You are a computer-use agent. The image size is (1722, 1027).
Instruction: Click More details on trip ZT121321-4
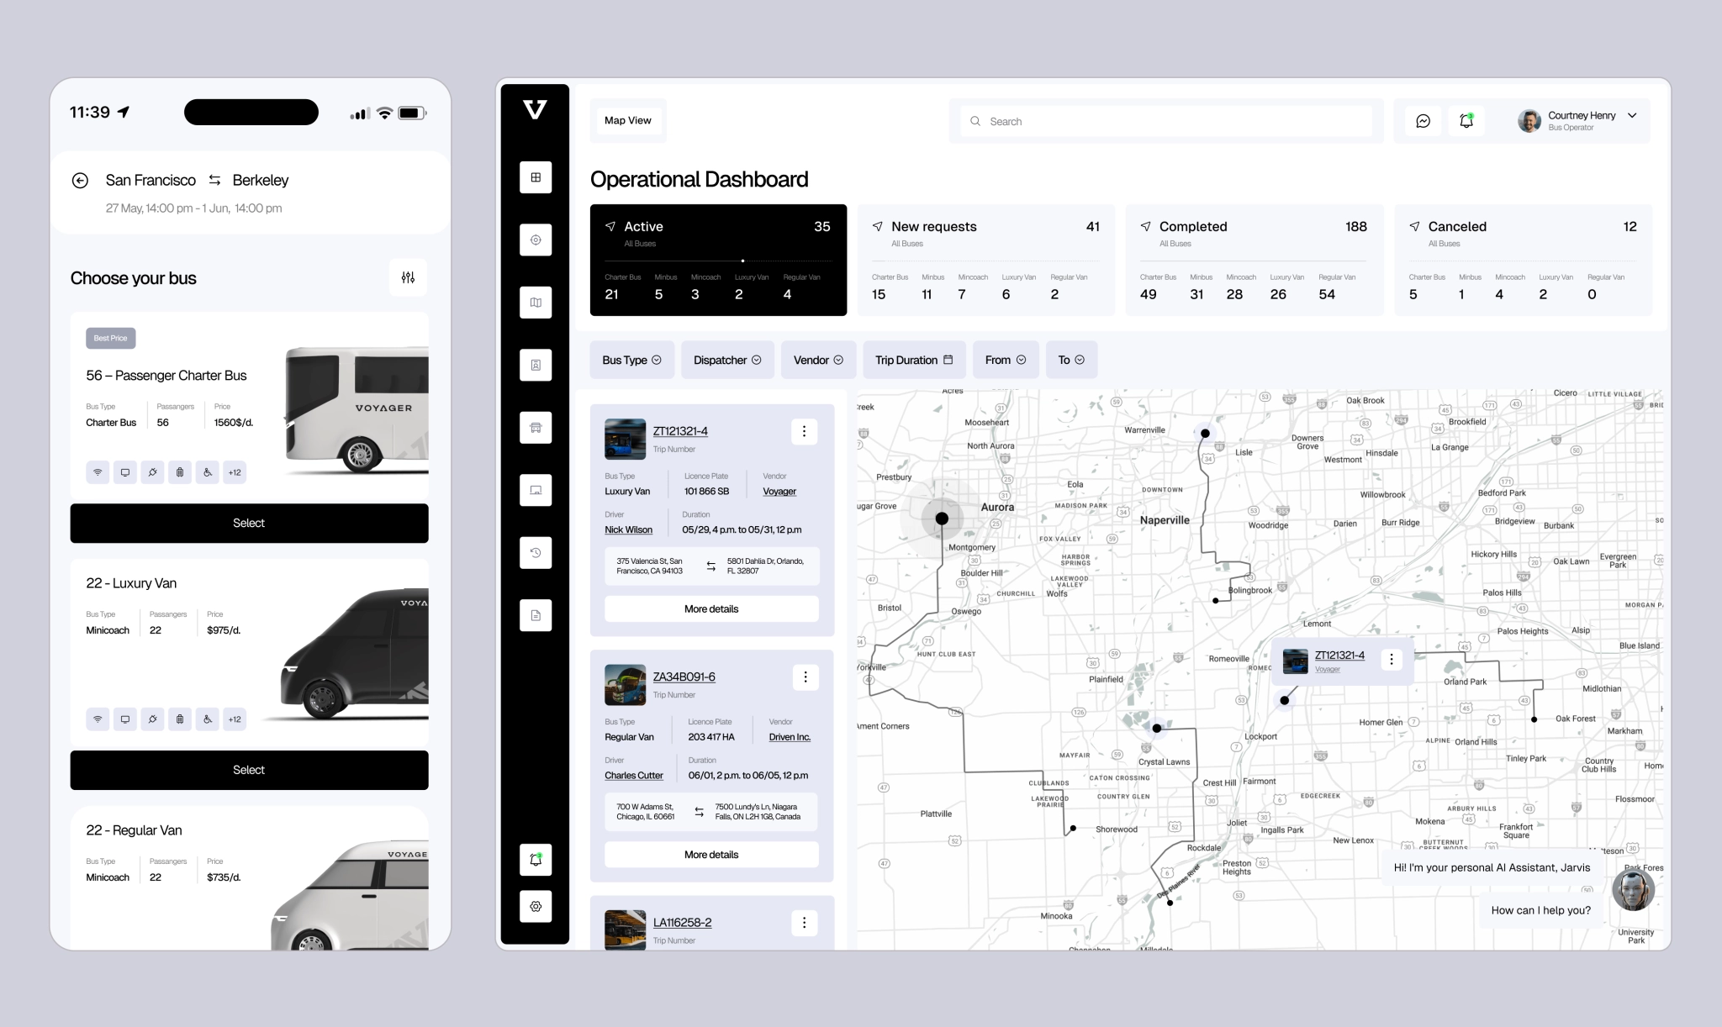point(710,608)
